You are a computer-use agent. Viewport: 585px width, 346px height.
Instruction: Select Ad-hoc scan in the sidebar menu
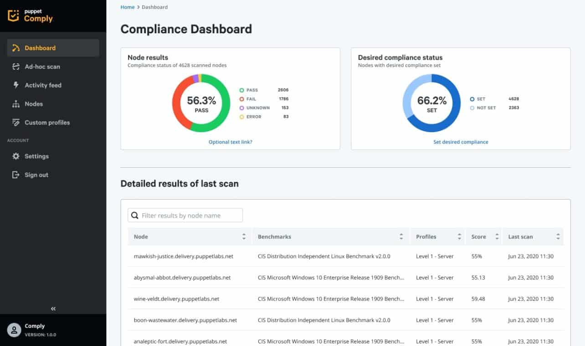(x=44, y=66)
